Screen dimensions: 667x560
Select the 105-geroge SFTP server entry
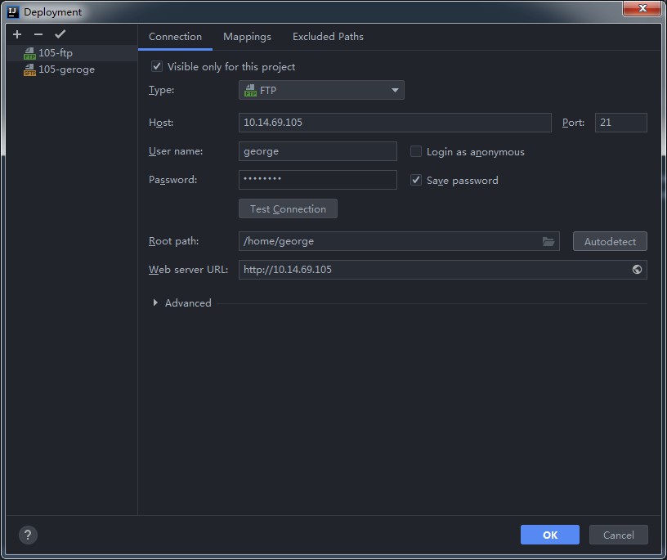(65, 69)
